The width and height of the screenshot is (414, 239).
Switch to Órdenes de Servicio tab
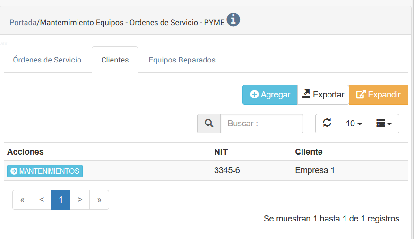click(47, 60)
